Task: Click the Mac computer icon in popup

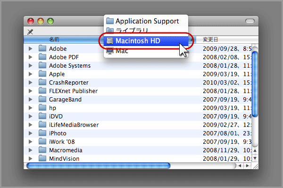Action: click(110, 51)
